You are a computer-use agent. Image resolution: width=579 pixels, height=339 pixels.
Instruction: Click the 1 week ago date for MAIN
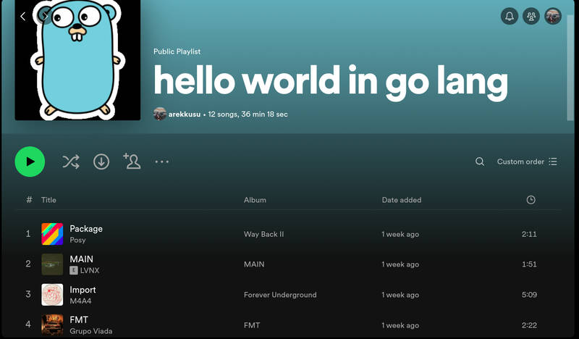(x=400, y=264)
